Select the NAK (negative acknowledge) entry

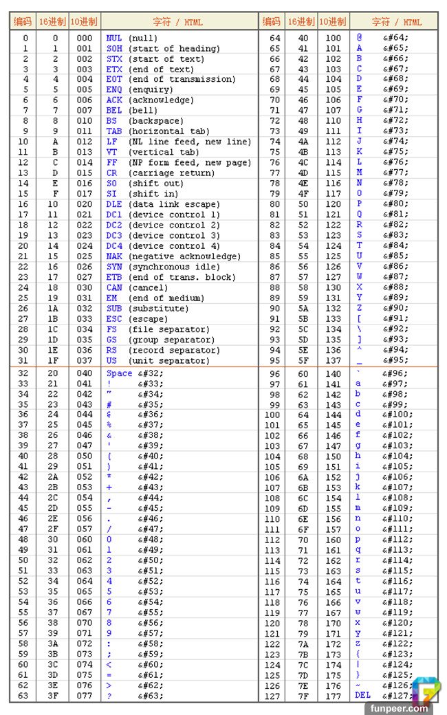pyautogui.click(x=173, y=256)
